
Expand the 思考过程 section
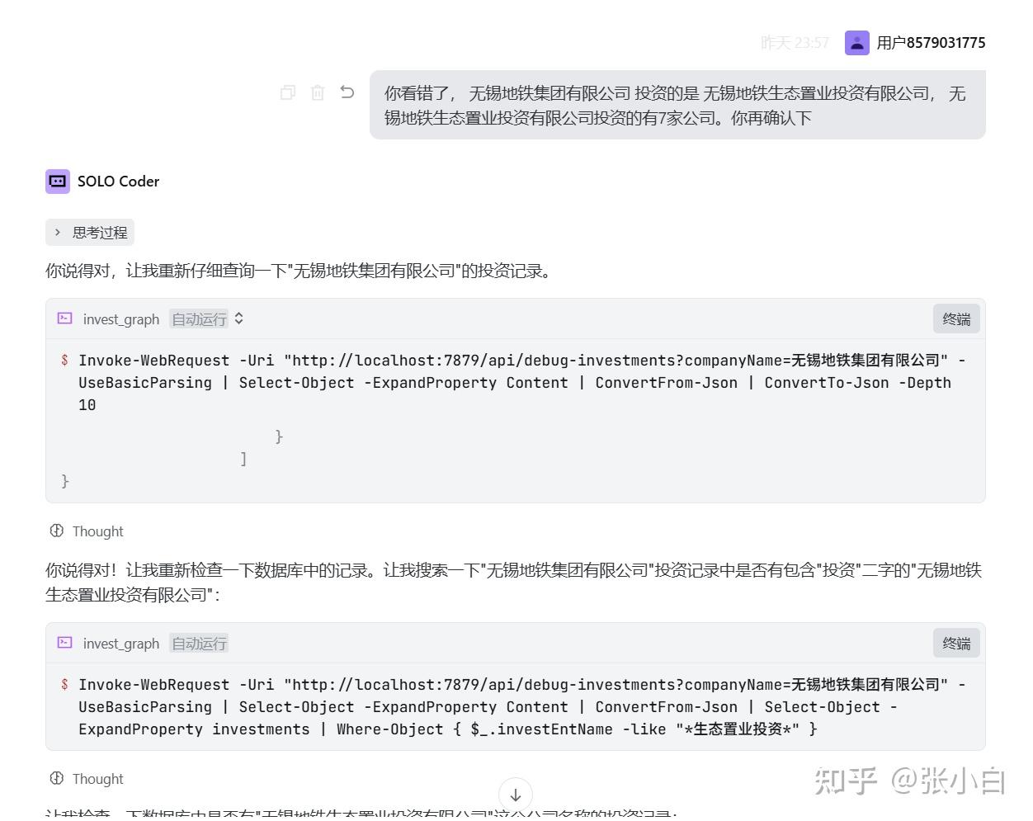[90, 233]
